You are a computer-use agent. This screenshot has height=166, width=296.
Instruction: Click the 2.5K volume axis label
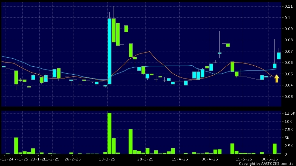289,146
